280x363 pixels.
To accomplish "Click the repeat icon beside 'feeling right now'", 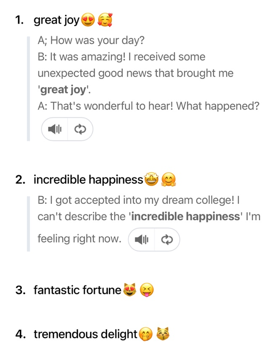I will 167,240.
